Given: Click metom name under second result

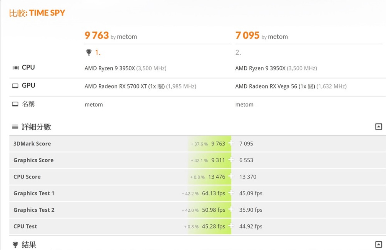Looking at the screenshot, I should 244,105.
